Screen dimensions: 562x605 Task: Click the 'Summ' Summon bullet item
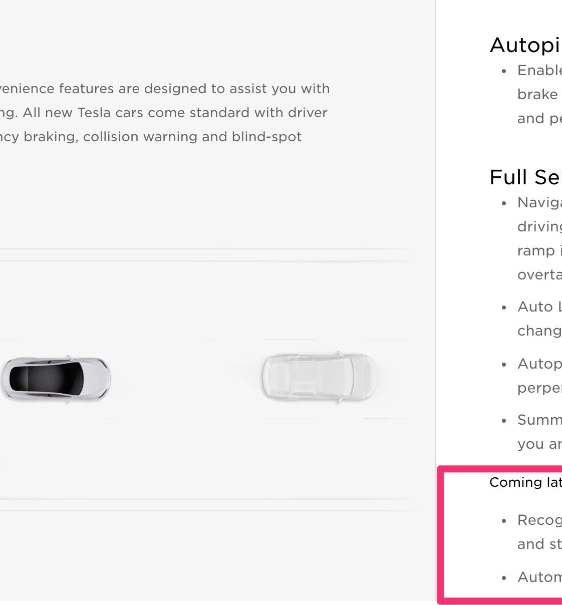539,420
